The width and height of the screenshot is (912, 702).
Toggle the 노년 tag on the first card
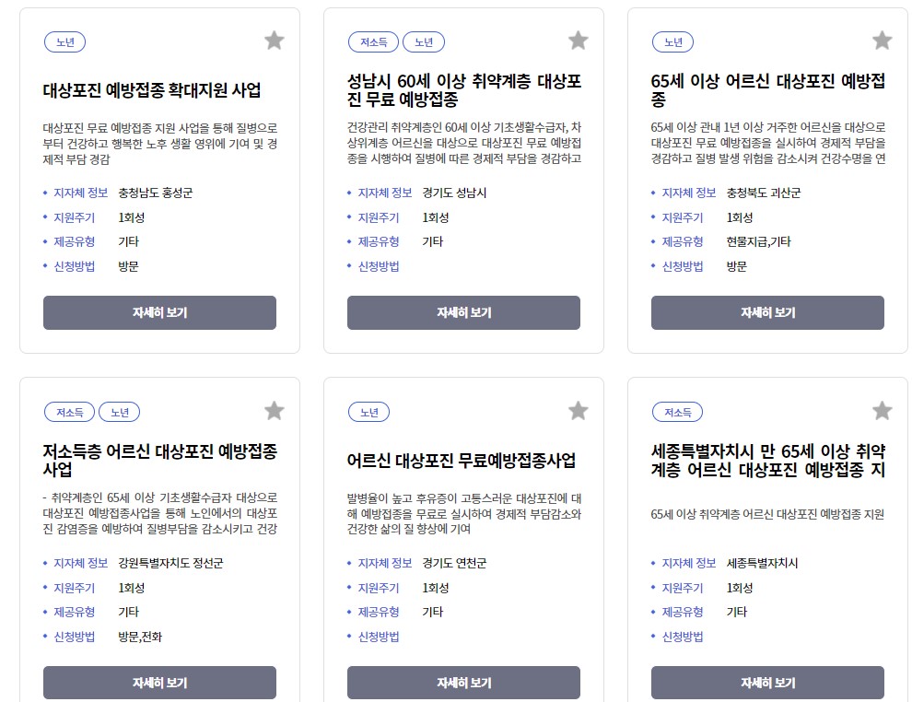tap(64, 41)
